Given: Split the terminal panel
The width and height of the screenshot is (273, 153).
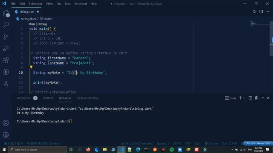Looking at the screenshot, I should click(x=250, y=98).
